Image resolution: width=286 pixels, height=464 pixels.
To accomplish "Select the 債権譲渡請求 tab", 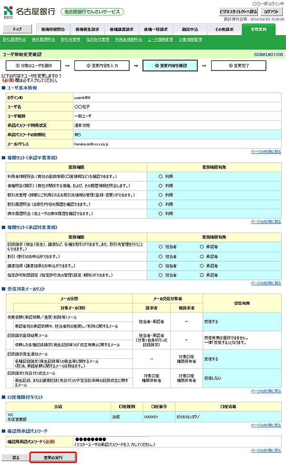I will click(x=122, y=29).
